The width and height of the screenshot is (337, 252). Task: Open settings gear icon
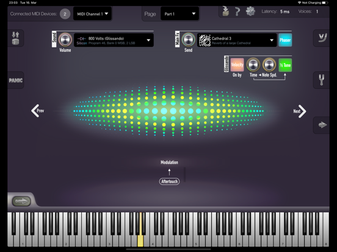coord(250,11)
